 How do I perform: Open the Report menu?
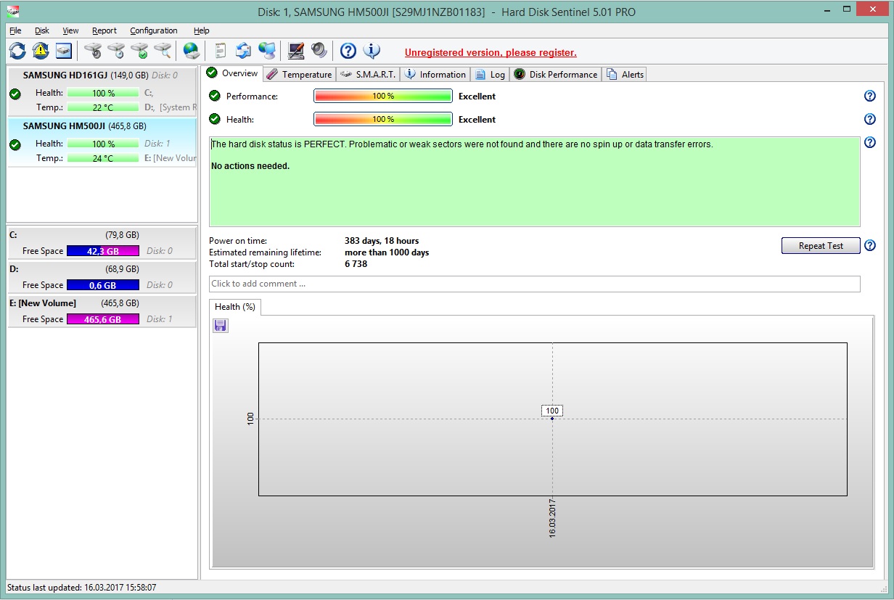(x=104, y=30)
